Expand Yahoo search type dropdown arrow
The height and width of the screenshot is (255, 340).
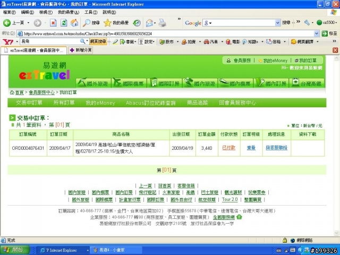(x=87, y=41)
